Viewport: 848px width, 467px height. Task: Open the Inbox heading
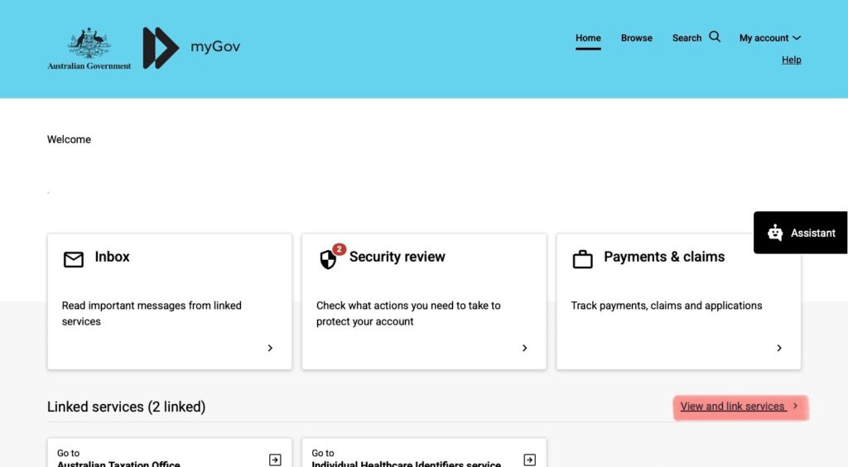pyautogui.click(x=112, y=257)
